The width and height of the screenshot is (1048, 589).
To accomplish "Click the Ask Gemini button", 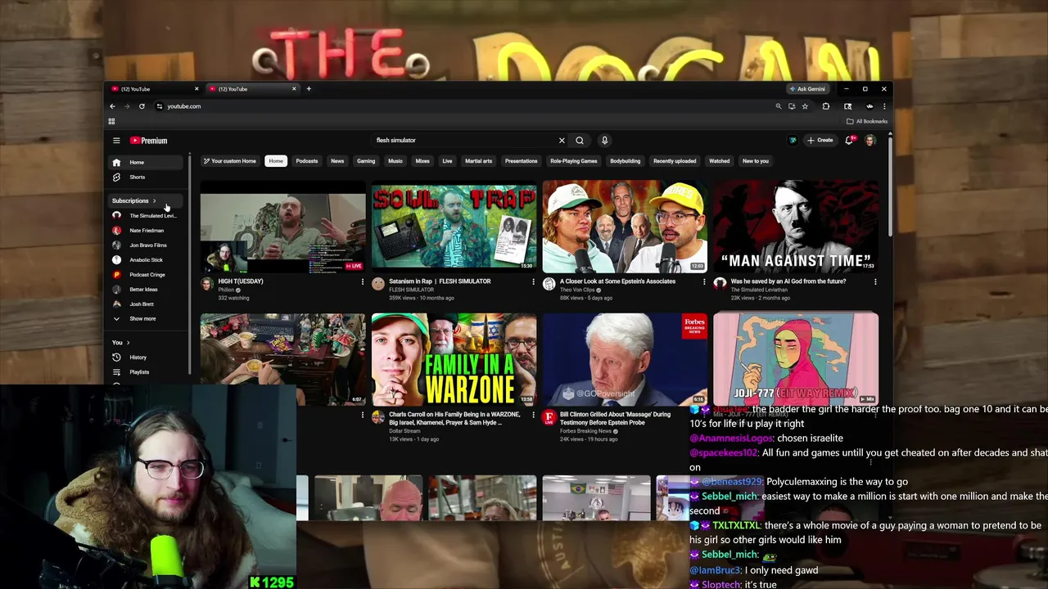I will (807, 88).
